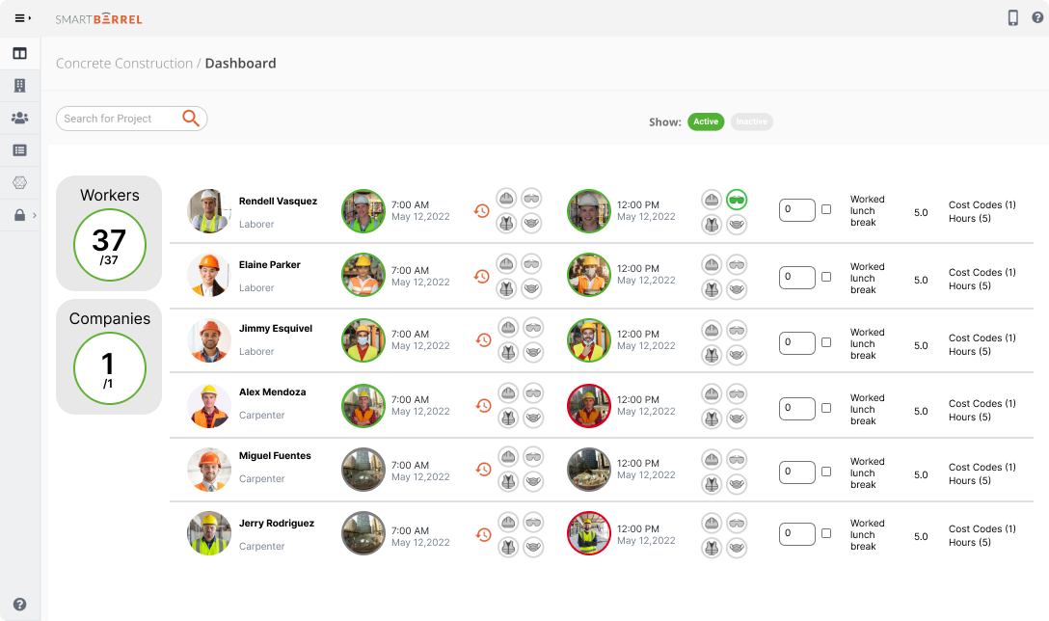Image resolution: width=1049 pixels, height=621 pixels.
Task: Click the mobile device icon in header
Action: (x=1013, y=17)
